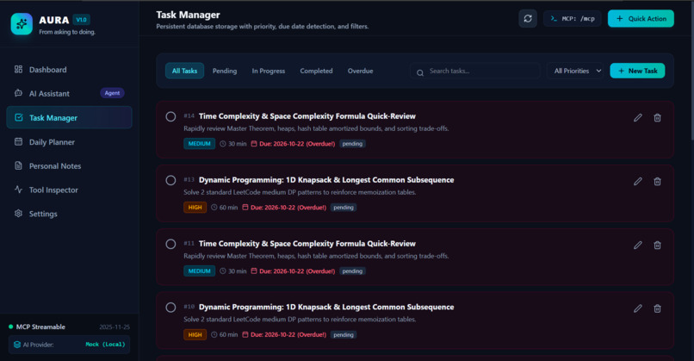The height and width of the screenshot is (361, 694).
Task: Click the MEDIUM priority badge on task #14
Action: pyautogui.click(x=199, y=144)
